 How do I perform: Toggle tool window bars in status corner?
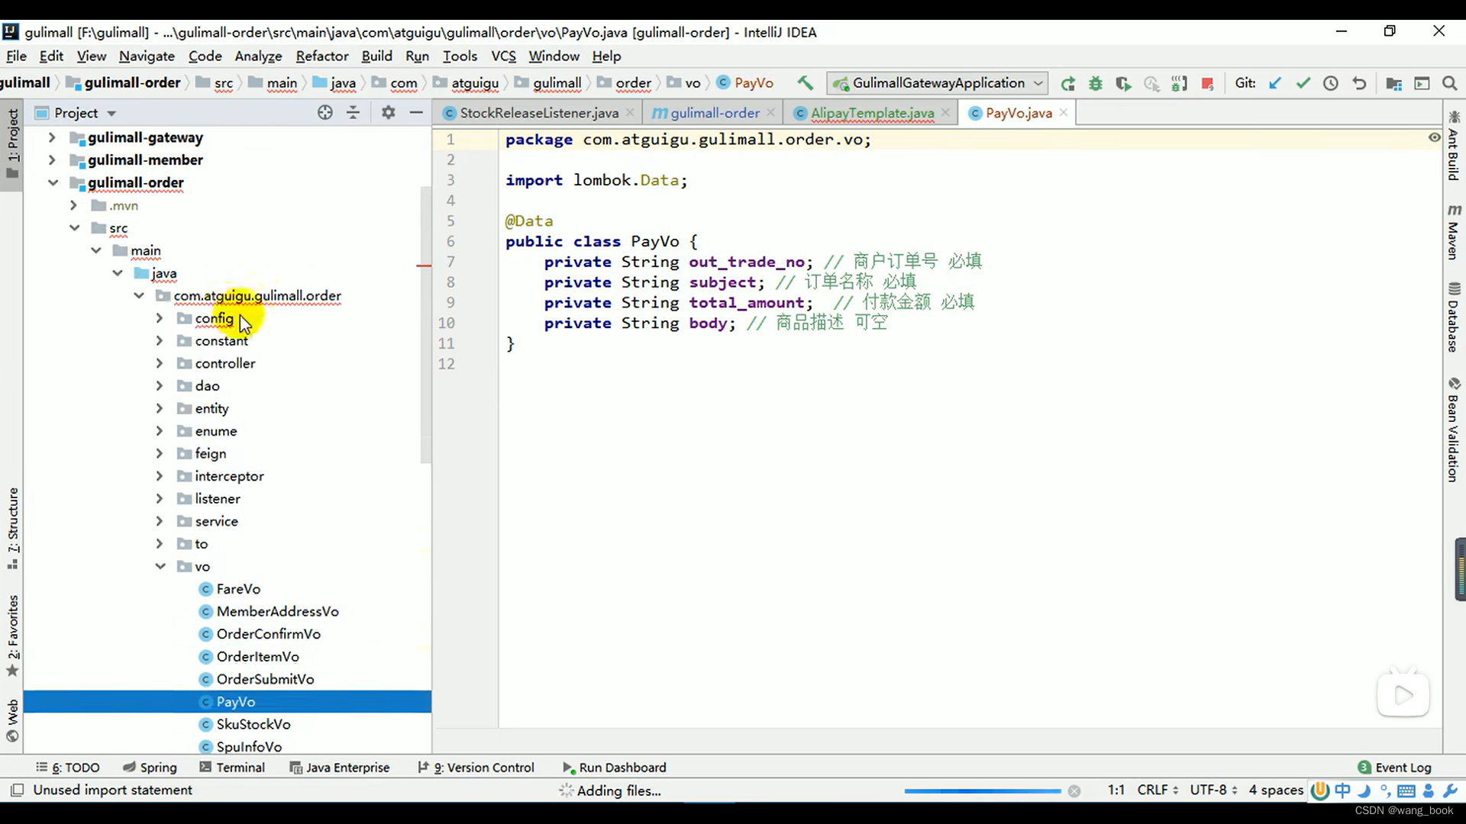tap(18, 790)
